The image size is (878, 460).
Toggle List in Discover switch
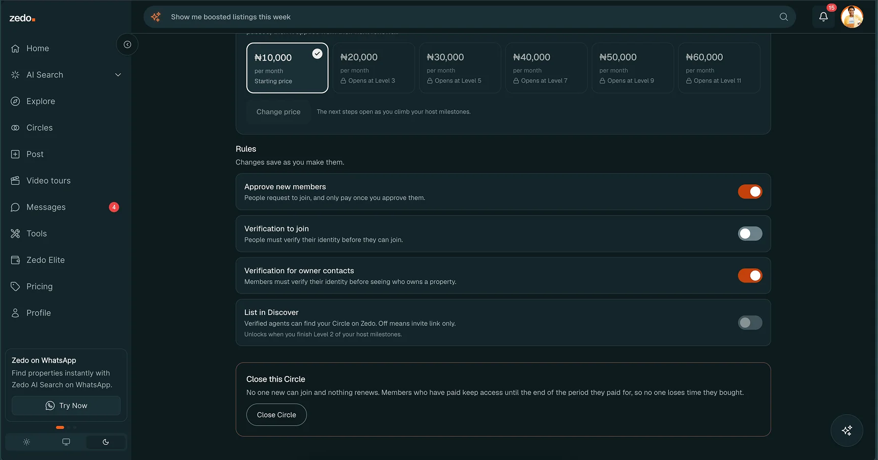tap(750, 323)
